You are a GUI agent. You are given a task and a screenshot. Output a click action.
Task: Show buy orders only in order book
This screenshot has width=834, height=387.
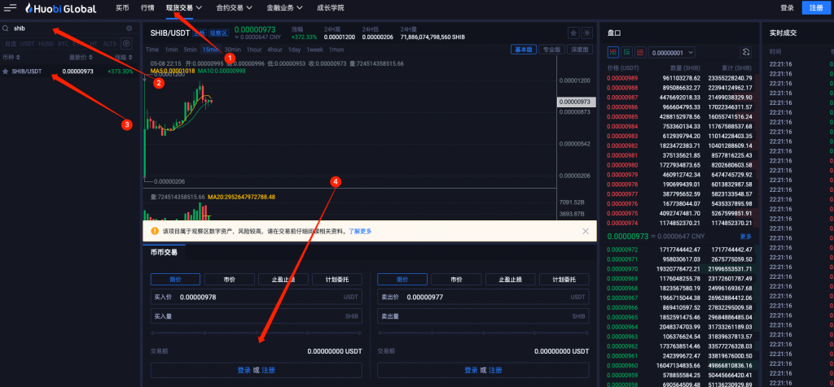coord(626,52)
